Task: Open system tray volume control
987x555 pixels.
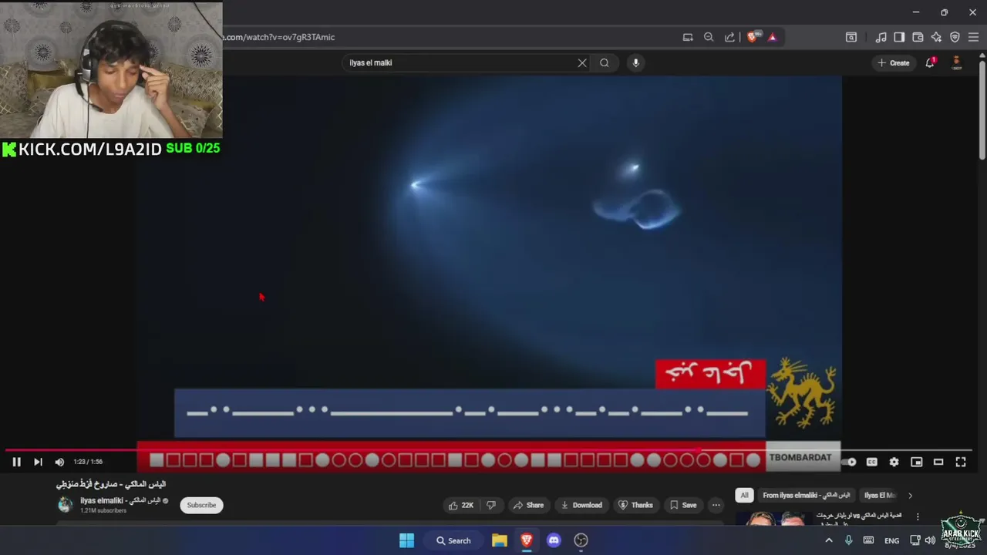Action: pos(930,540)
